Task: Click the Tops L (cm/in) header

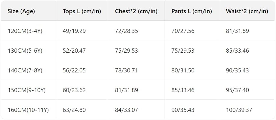Action: pyautogui.click(x=82, y=11)
